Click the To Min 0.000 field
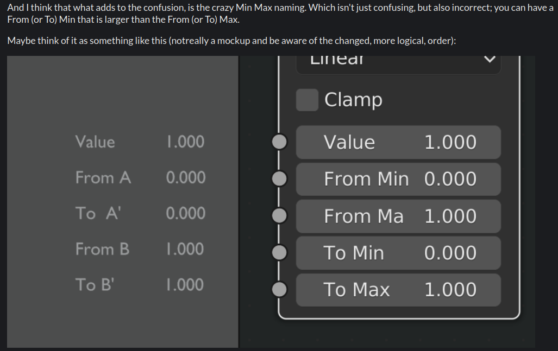The width and height of the screenshot is (558, 351). tap(398, 253)
